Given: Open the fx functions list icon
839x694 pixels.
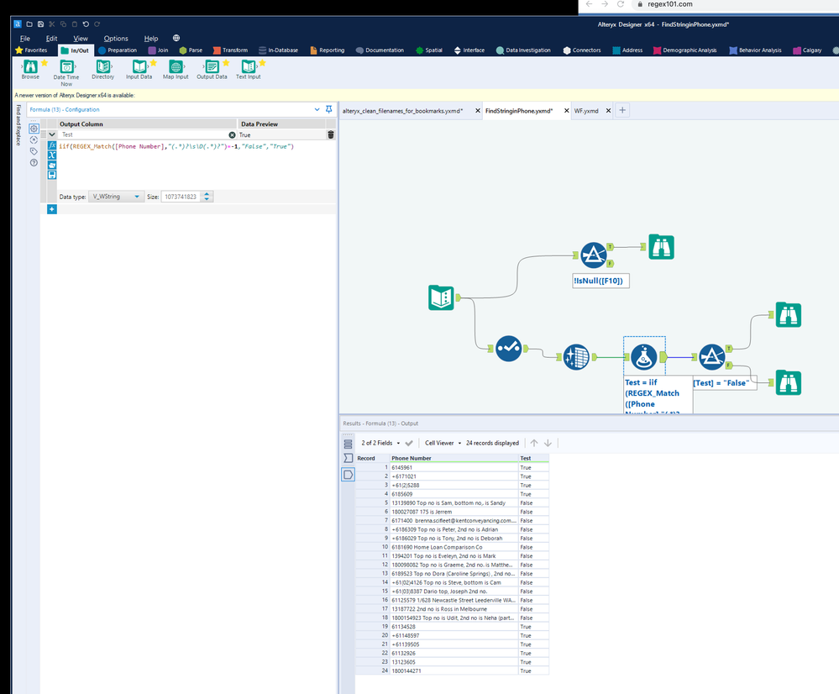Looking at the screenshot, I should 52,145.
